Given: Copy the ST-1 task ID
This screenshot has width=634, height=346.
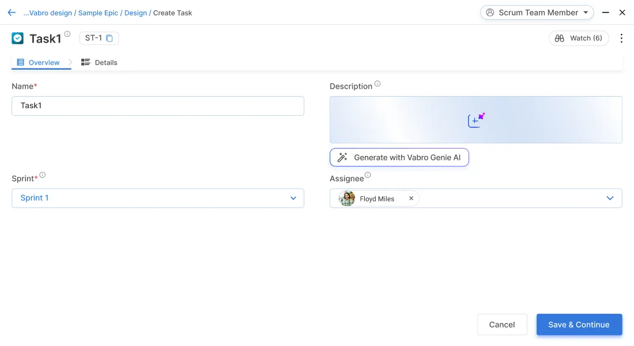Looking at the screenshot, I should click(110, 39).
